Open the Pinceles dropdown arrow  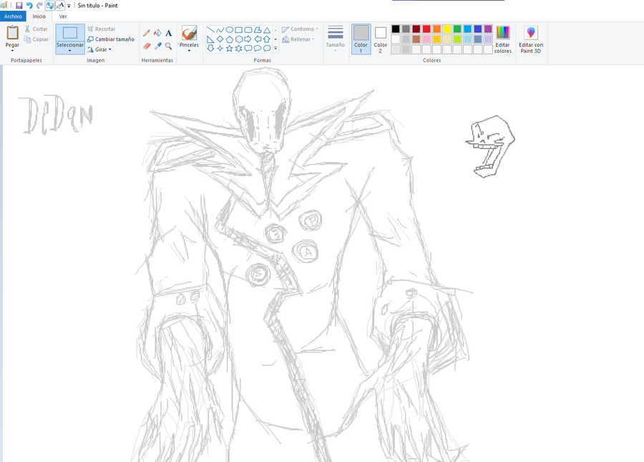pyautogui.click(x=190, y=51)
